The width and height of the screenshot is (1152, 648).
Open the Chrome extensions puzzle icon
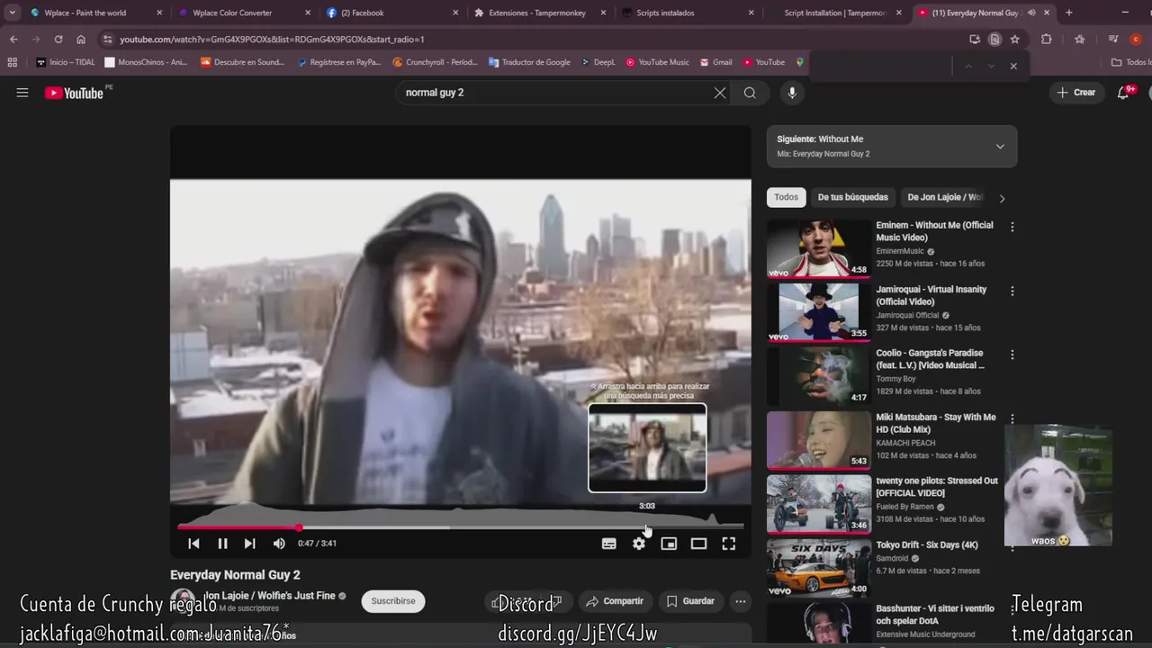coord(1046,40)
